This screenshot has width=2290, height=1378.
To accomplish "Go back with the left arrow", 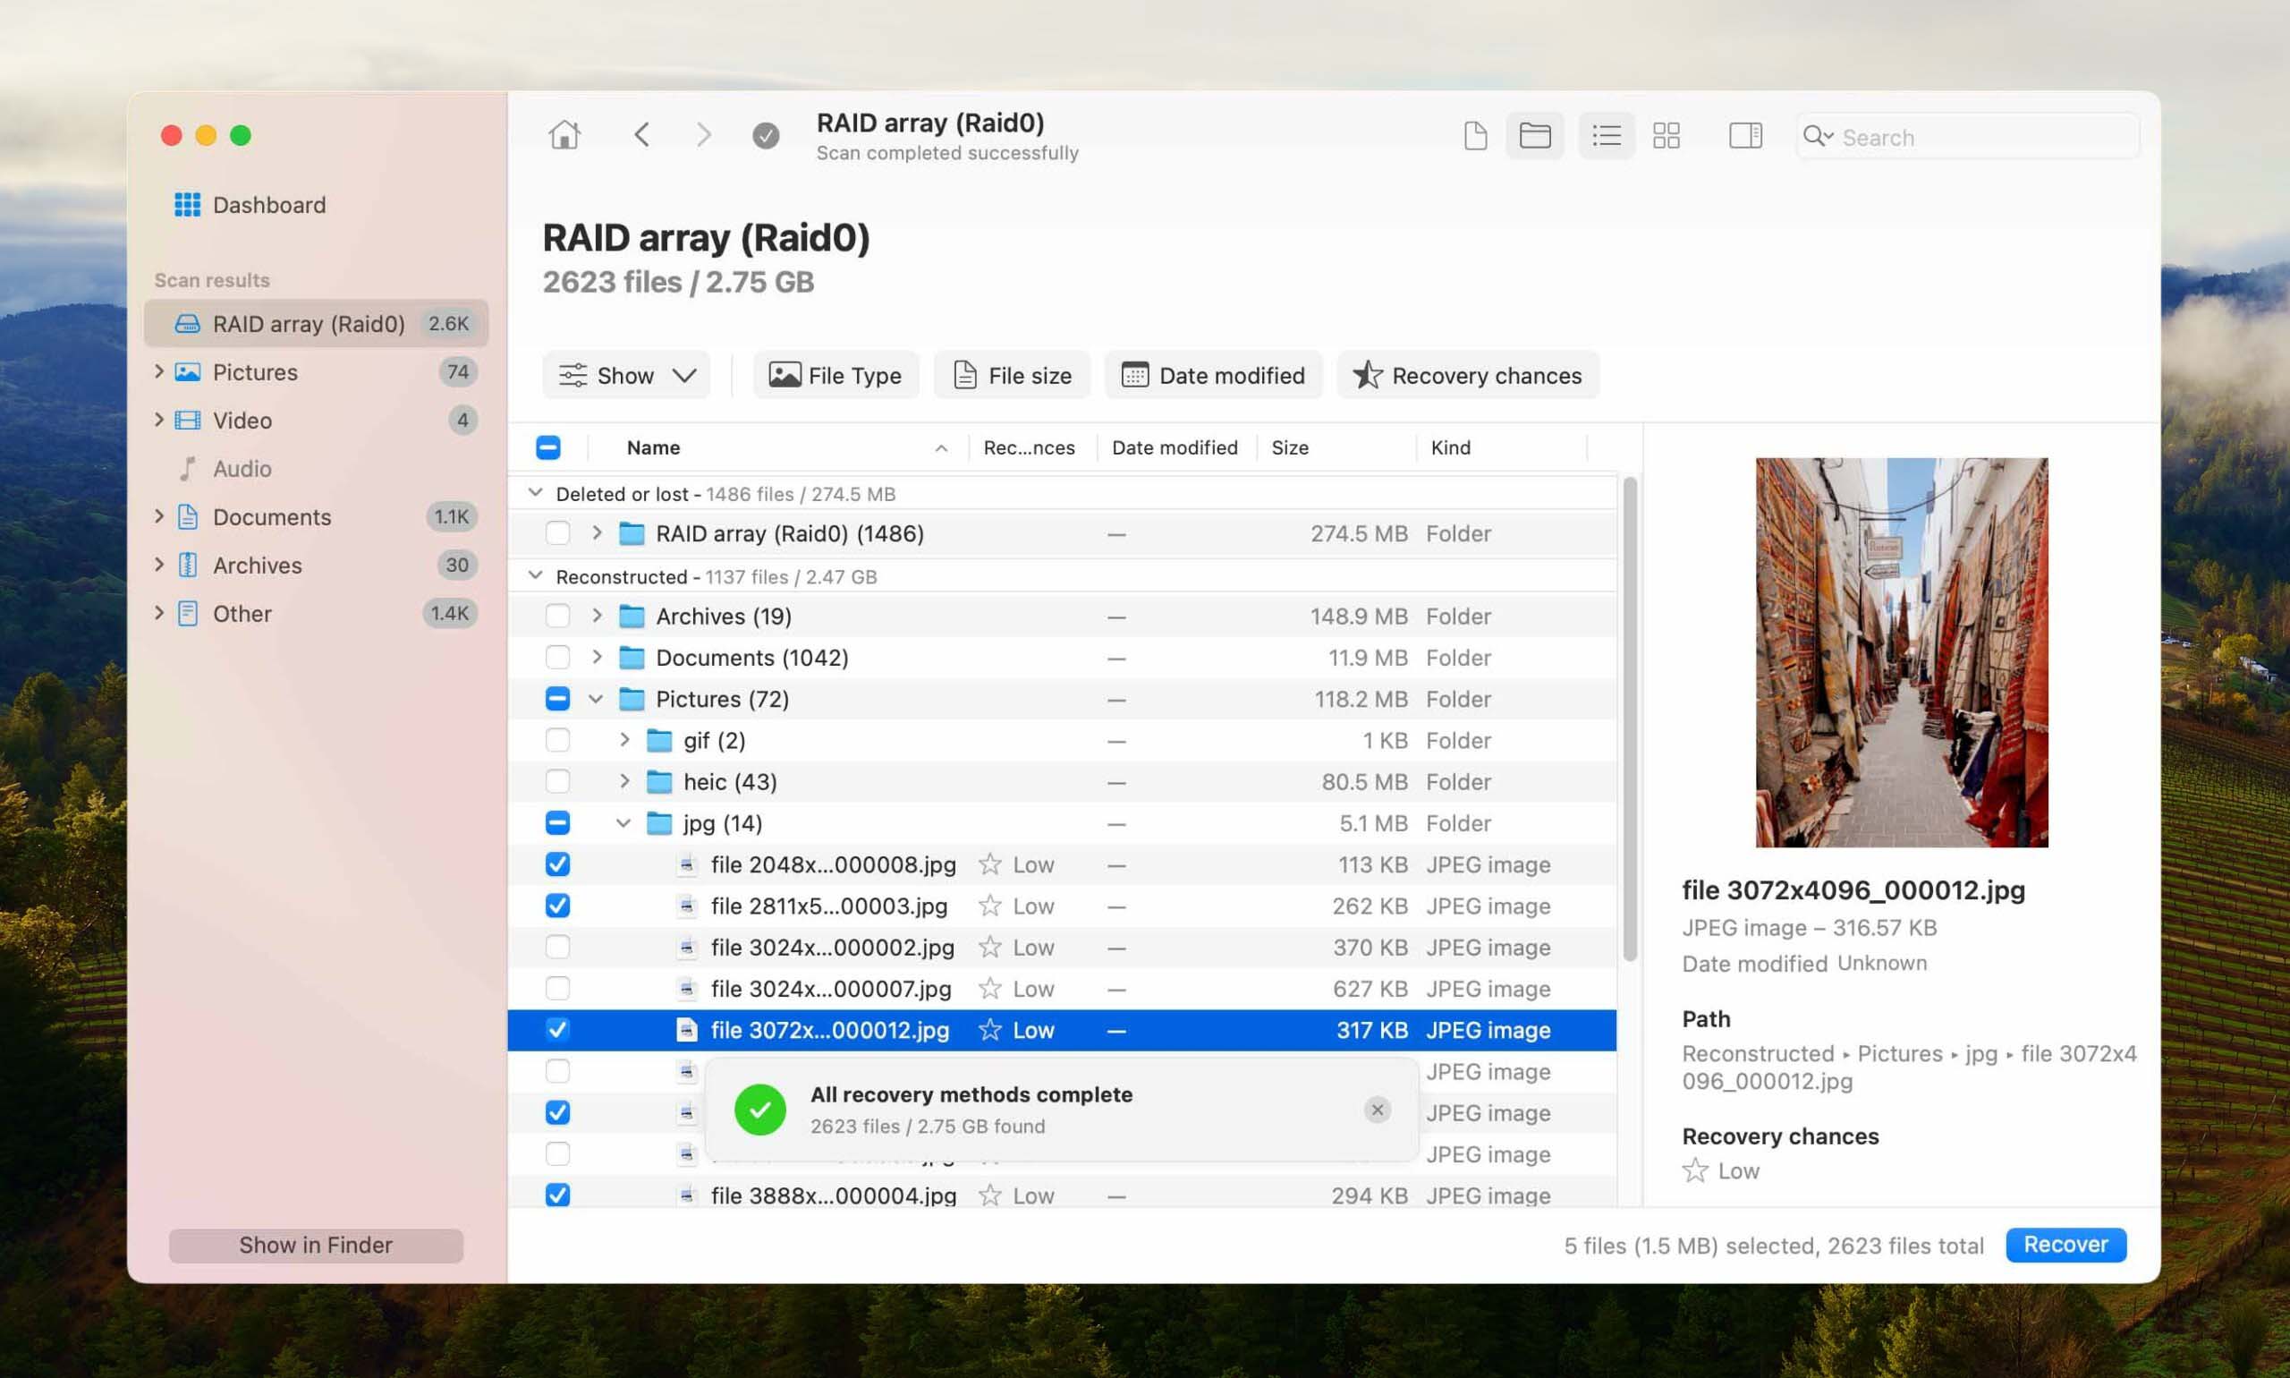I will (641, 136).
